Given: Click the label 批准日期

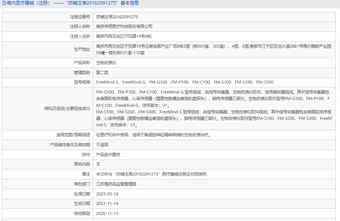Looking at the screenshot, I should coord(82,194).
